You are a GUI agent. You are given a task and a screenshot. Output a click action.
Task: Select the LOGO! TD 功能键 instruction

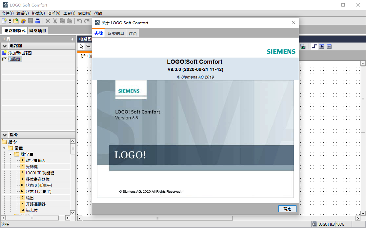pyautogui.click(x=40, y=173)
